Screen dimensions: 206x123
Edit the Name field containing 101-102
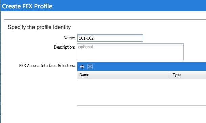point(110,38)
